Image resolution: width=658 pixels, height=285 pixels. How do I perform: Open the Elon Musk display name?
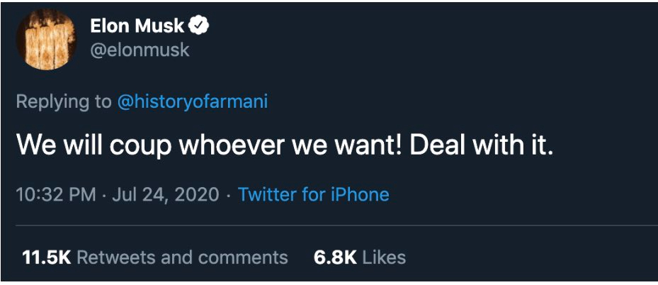pos(137,27)
